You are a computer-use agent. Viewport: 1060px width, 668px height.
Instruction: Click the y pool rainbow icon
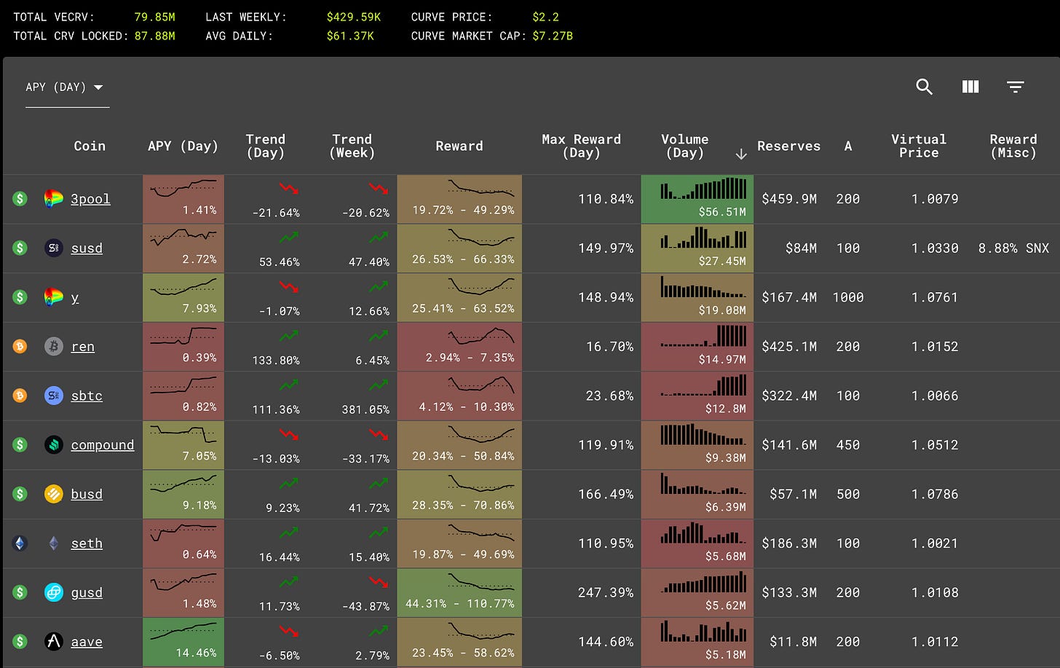point(53,296)
